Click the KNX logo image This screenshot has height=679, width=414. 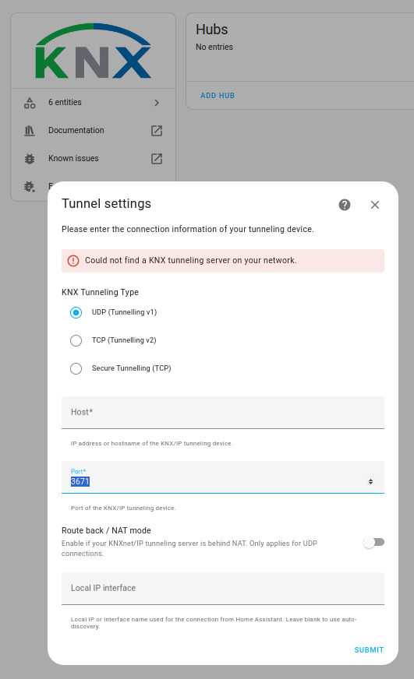click(94, 51)
